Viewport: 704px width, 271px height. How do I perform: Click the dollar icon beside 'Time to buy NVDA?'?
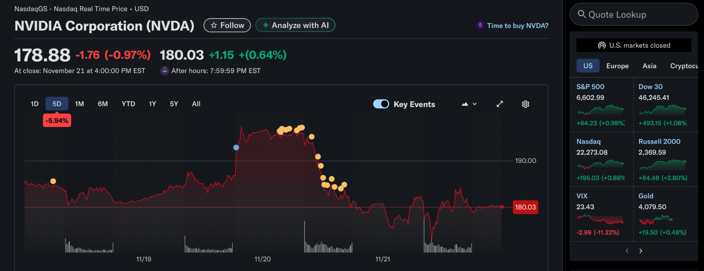click(x=480, y=25)
